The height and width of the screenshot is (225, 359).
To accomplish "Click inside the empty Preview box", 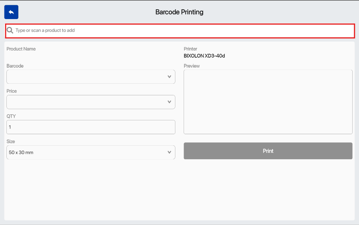I will pos(268,102).
